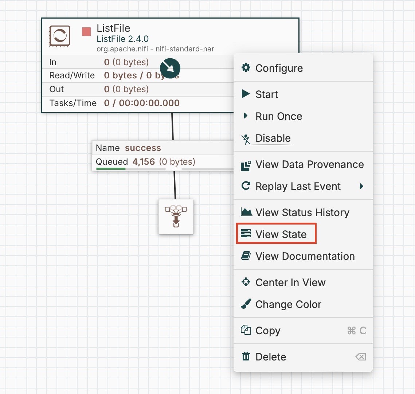The width and height of the screenshot is (415, 394).
Task: Select the ListFile processor title
Action: 113,28
